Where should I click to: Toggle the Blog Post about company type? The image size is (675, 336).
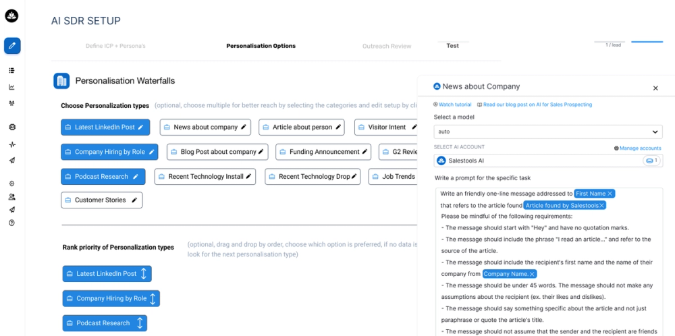pos(217,152)
